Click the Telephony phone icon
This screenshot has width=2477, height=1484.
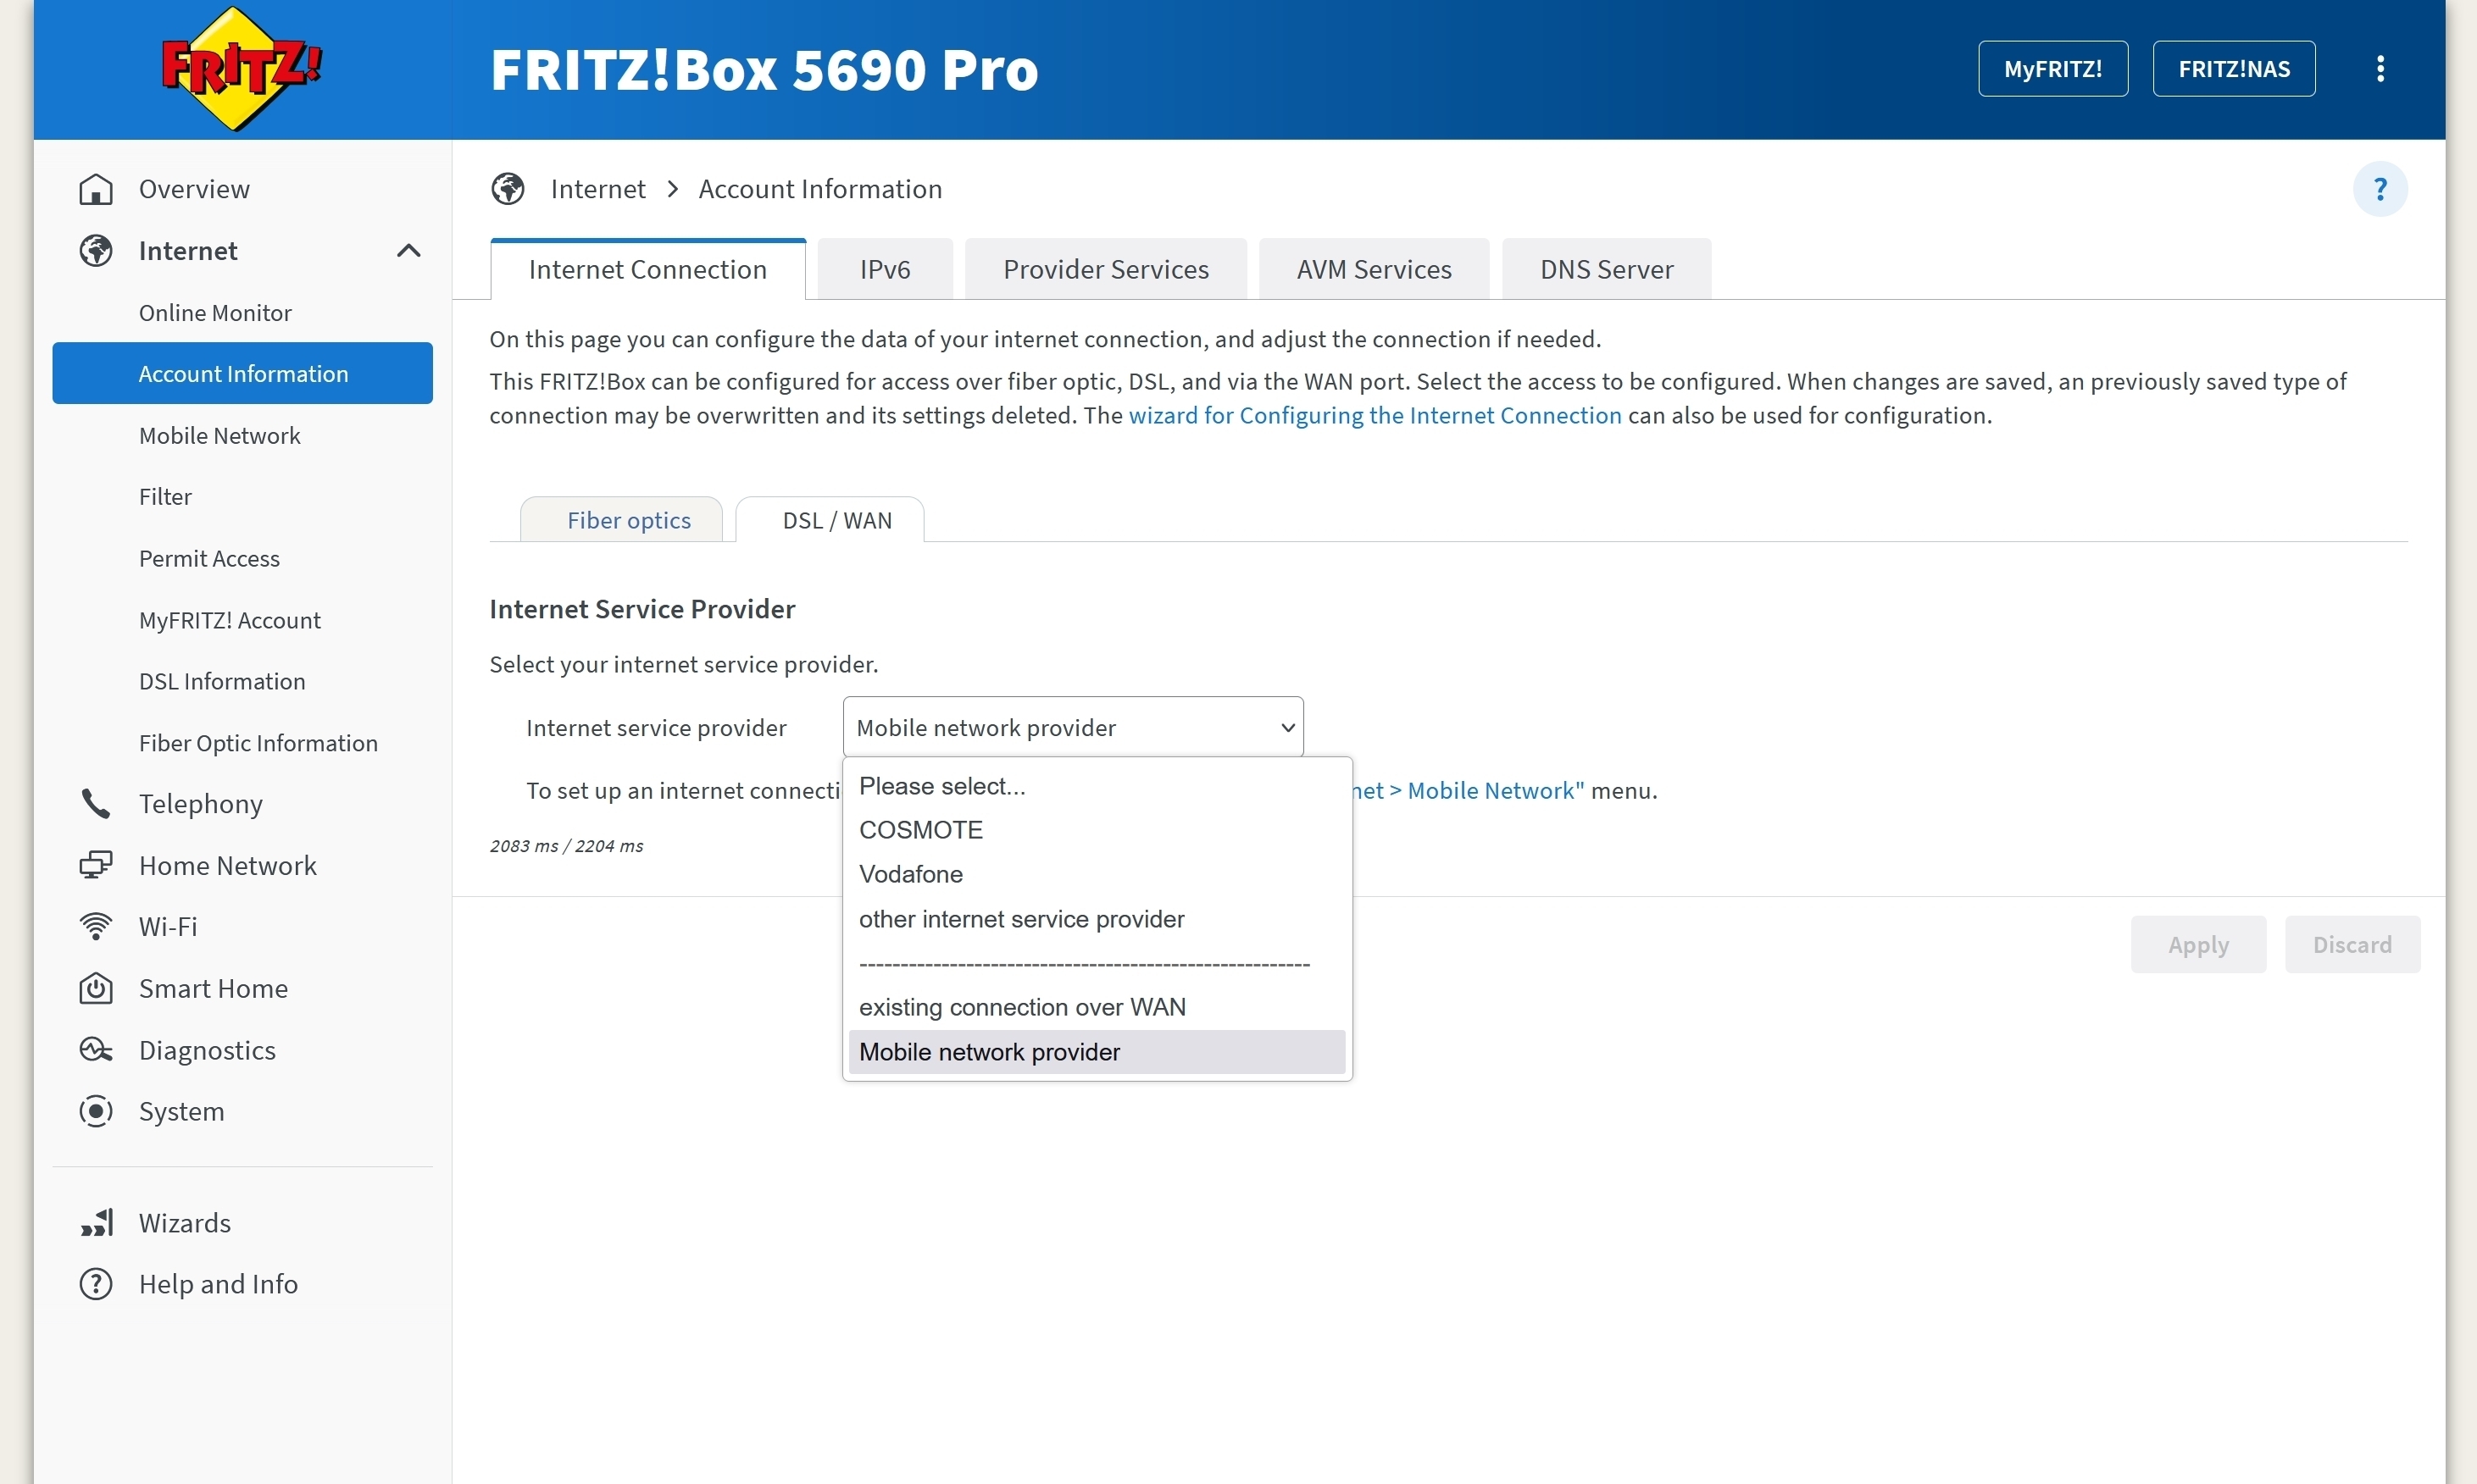point(96,804)
